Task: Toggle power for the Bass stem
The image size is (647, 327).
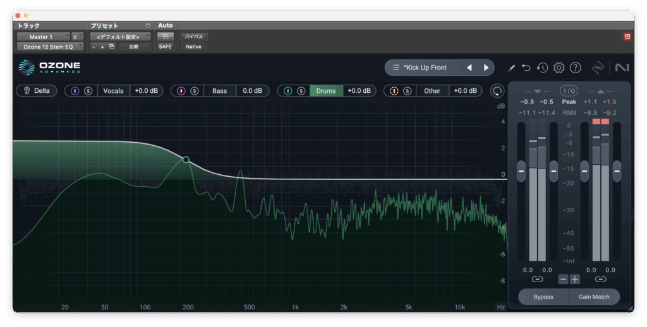Action: point(181,91)
